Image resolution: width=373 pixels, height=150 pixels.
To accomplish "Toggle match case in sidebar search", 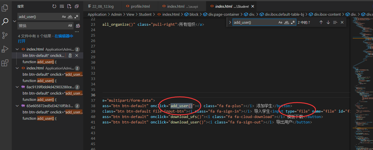I will pyautogui.click(x=64, y=17).
